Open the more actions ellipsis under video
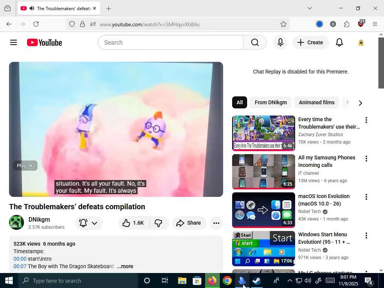 tap(216, 223)
